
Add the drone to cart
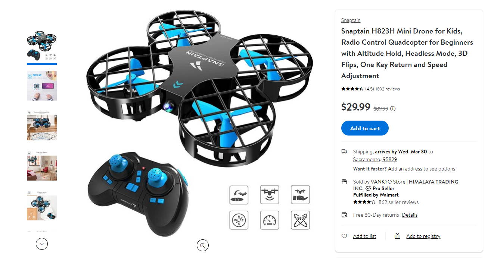[365, 128]
